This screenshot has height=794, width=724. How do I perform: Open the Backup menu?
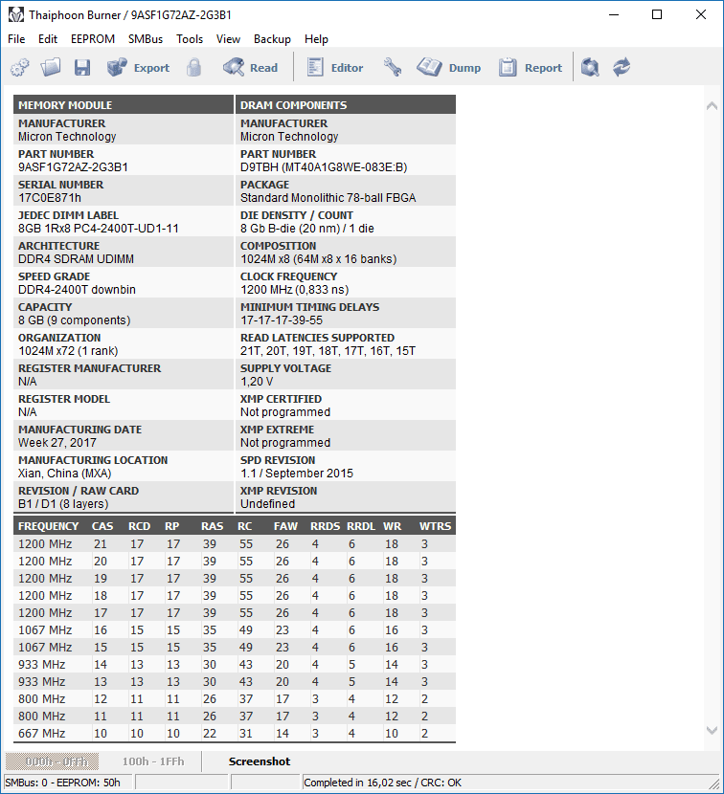click(x=272, y=39)
